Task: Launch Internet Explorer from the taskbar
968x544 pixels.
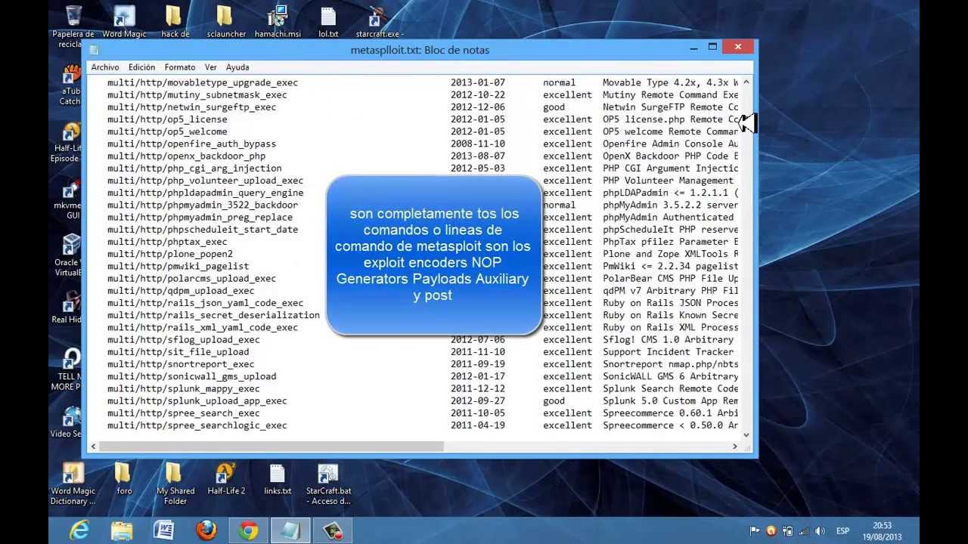Action: (x=79, y=531)
